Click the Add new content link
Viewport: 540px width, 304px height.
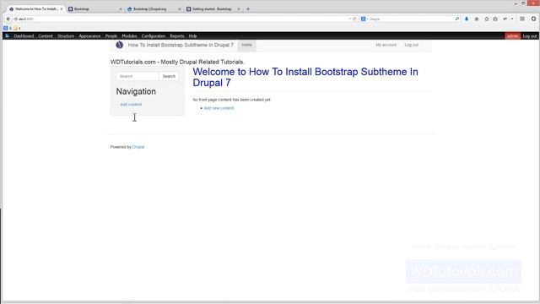point(219,108)
